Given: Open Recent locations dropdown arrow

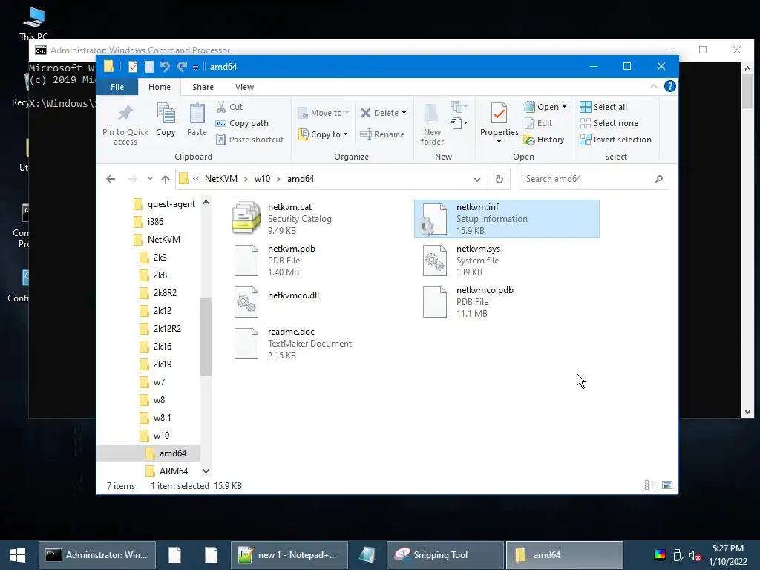Looking at the screenshot, I should [150, 179].
